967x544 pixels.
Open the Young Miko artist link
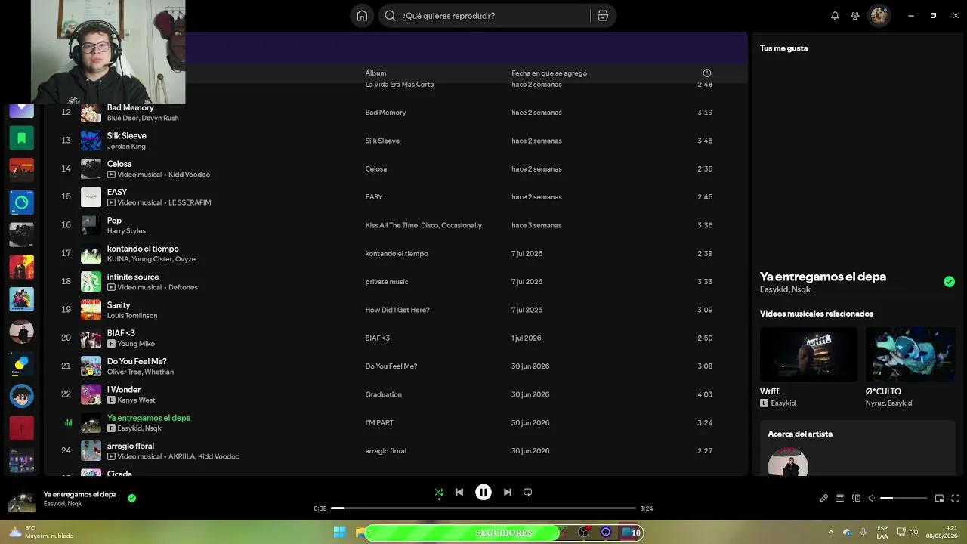coord(136,344)
